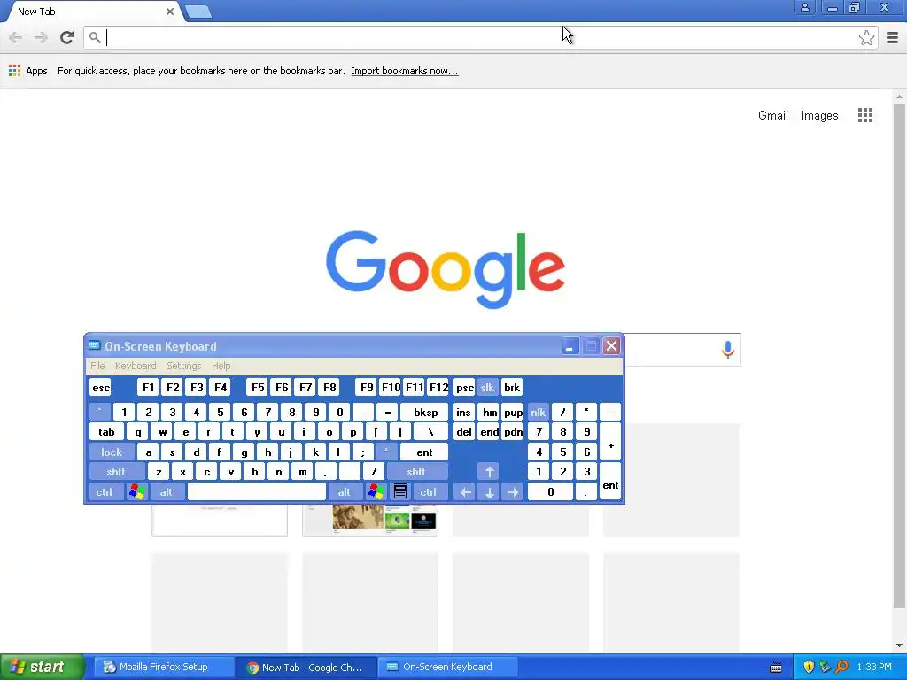The height and width of the screenshot is (680, 907).
Task: Toggle the left ctrl key
Action: tap(105, 492)
